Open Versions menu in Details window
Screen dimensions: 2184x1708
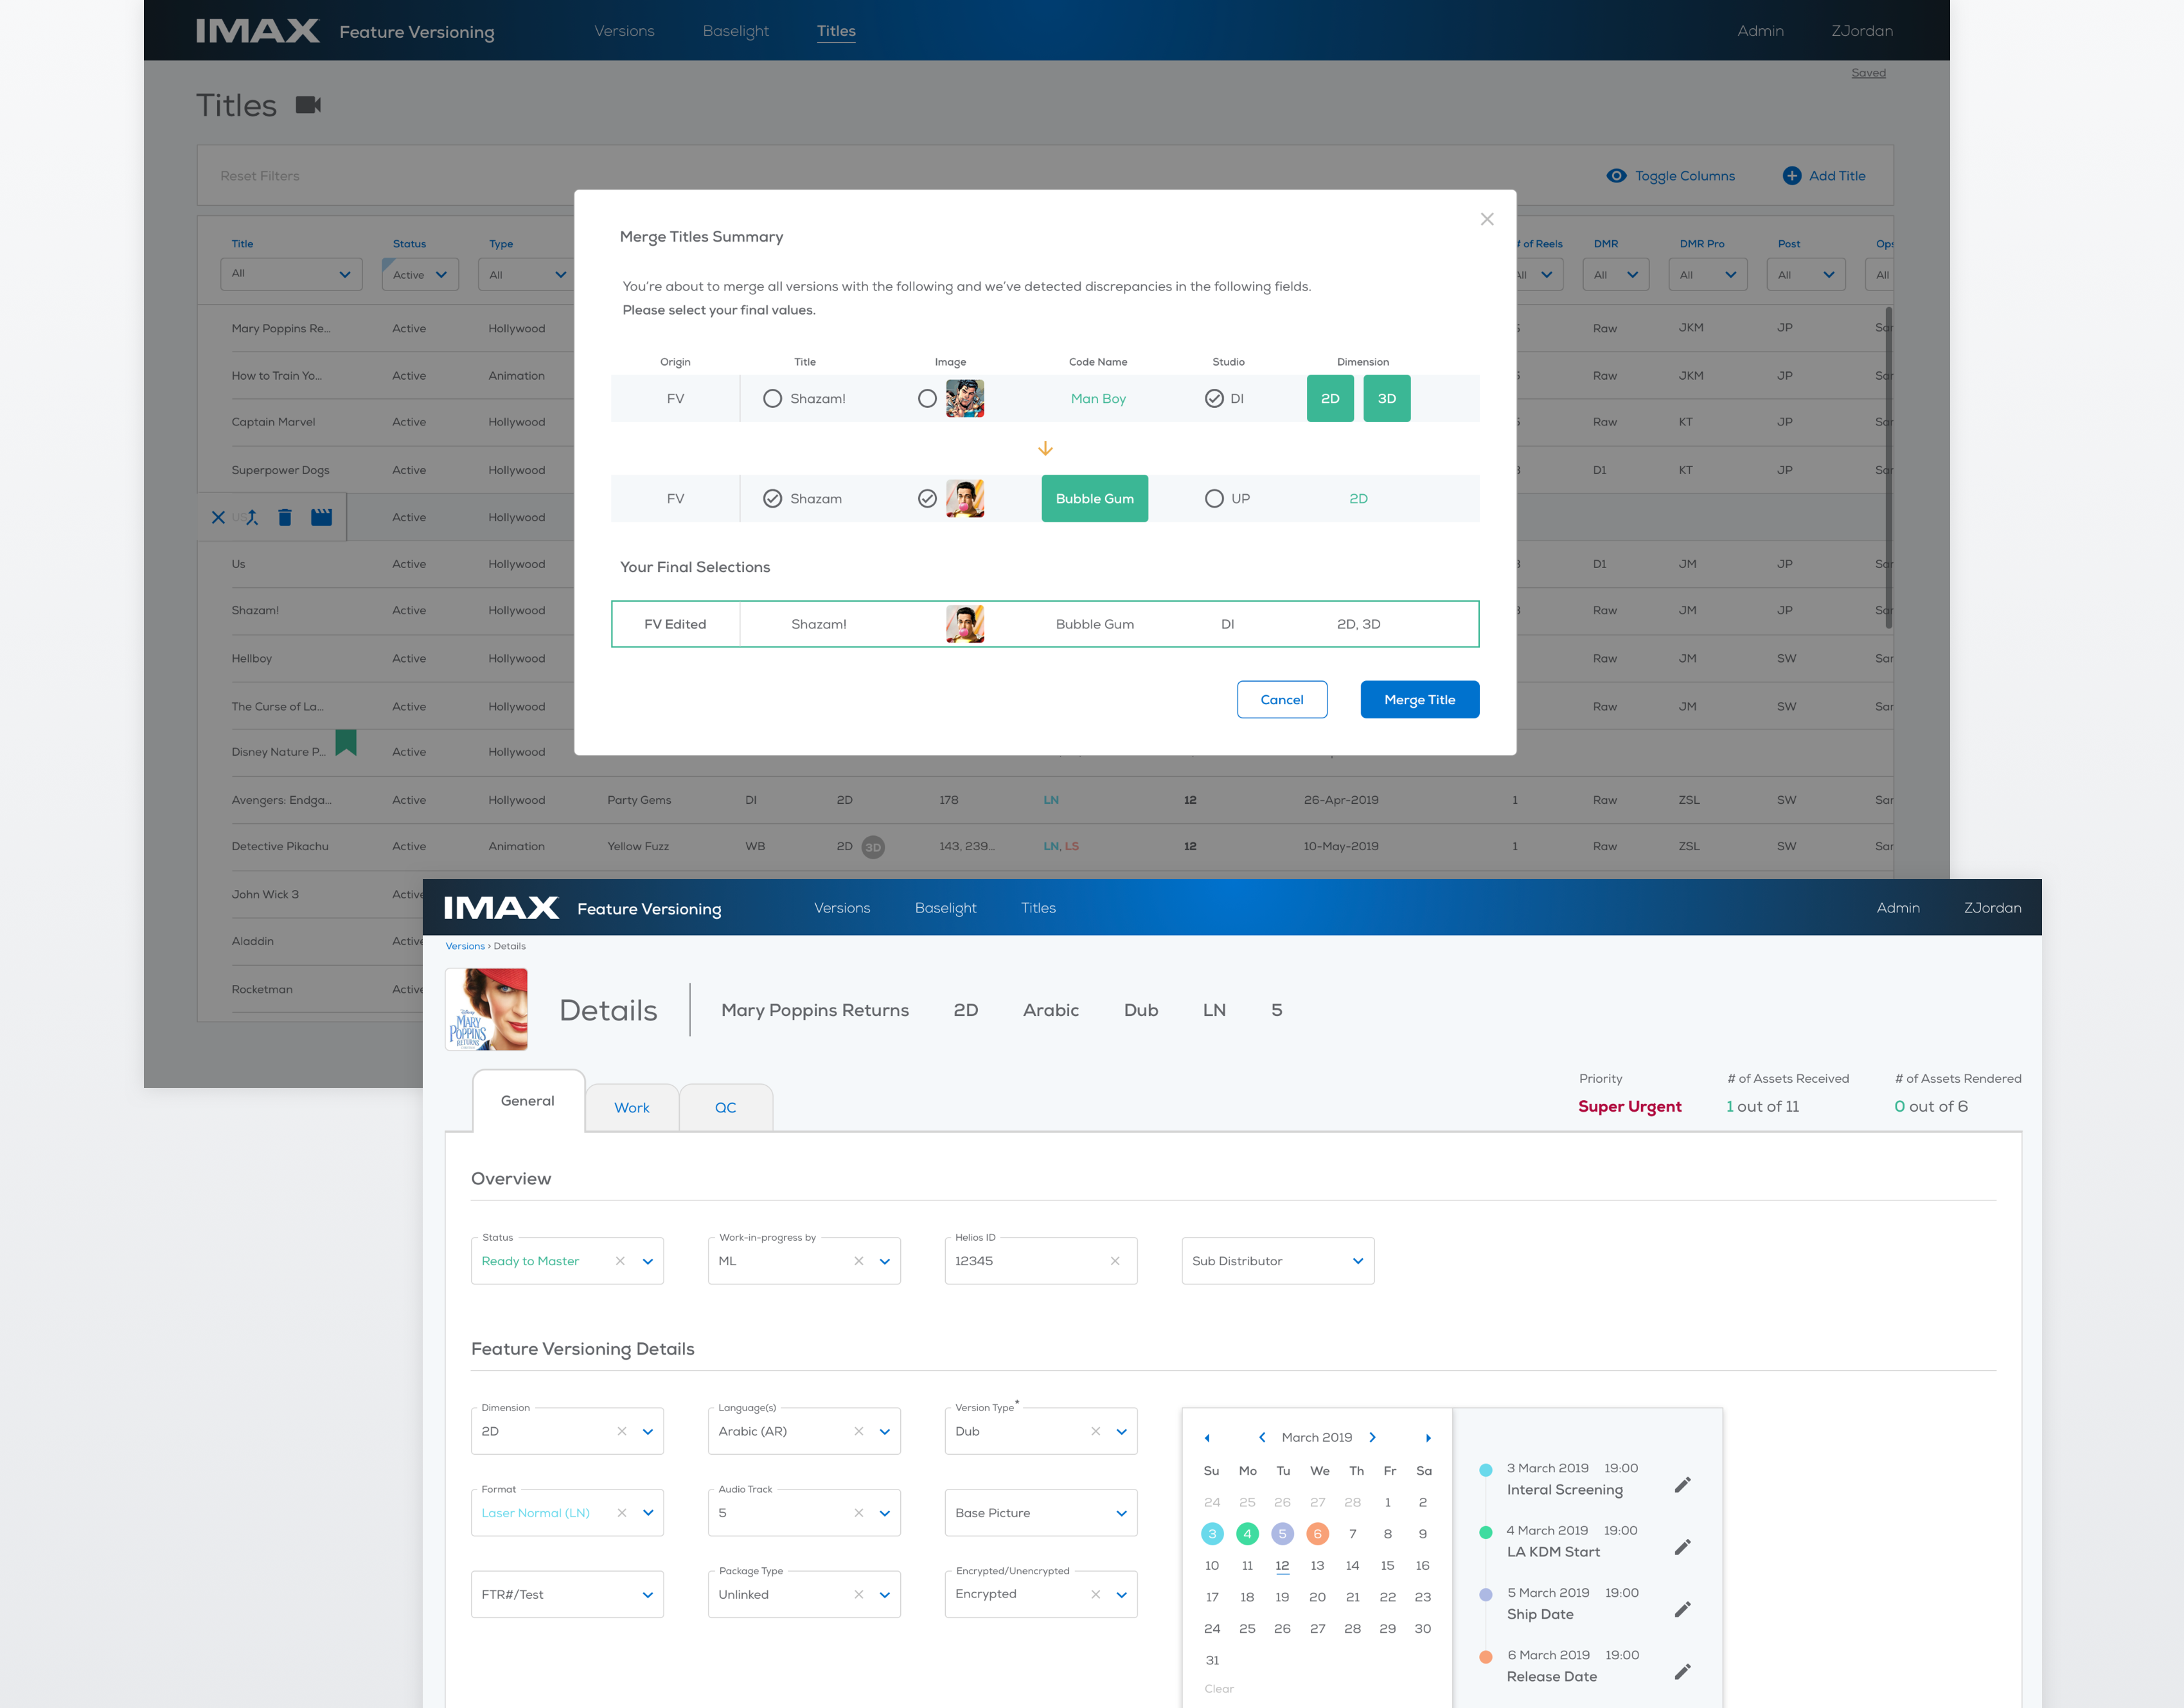[842, 908]
